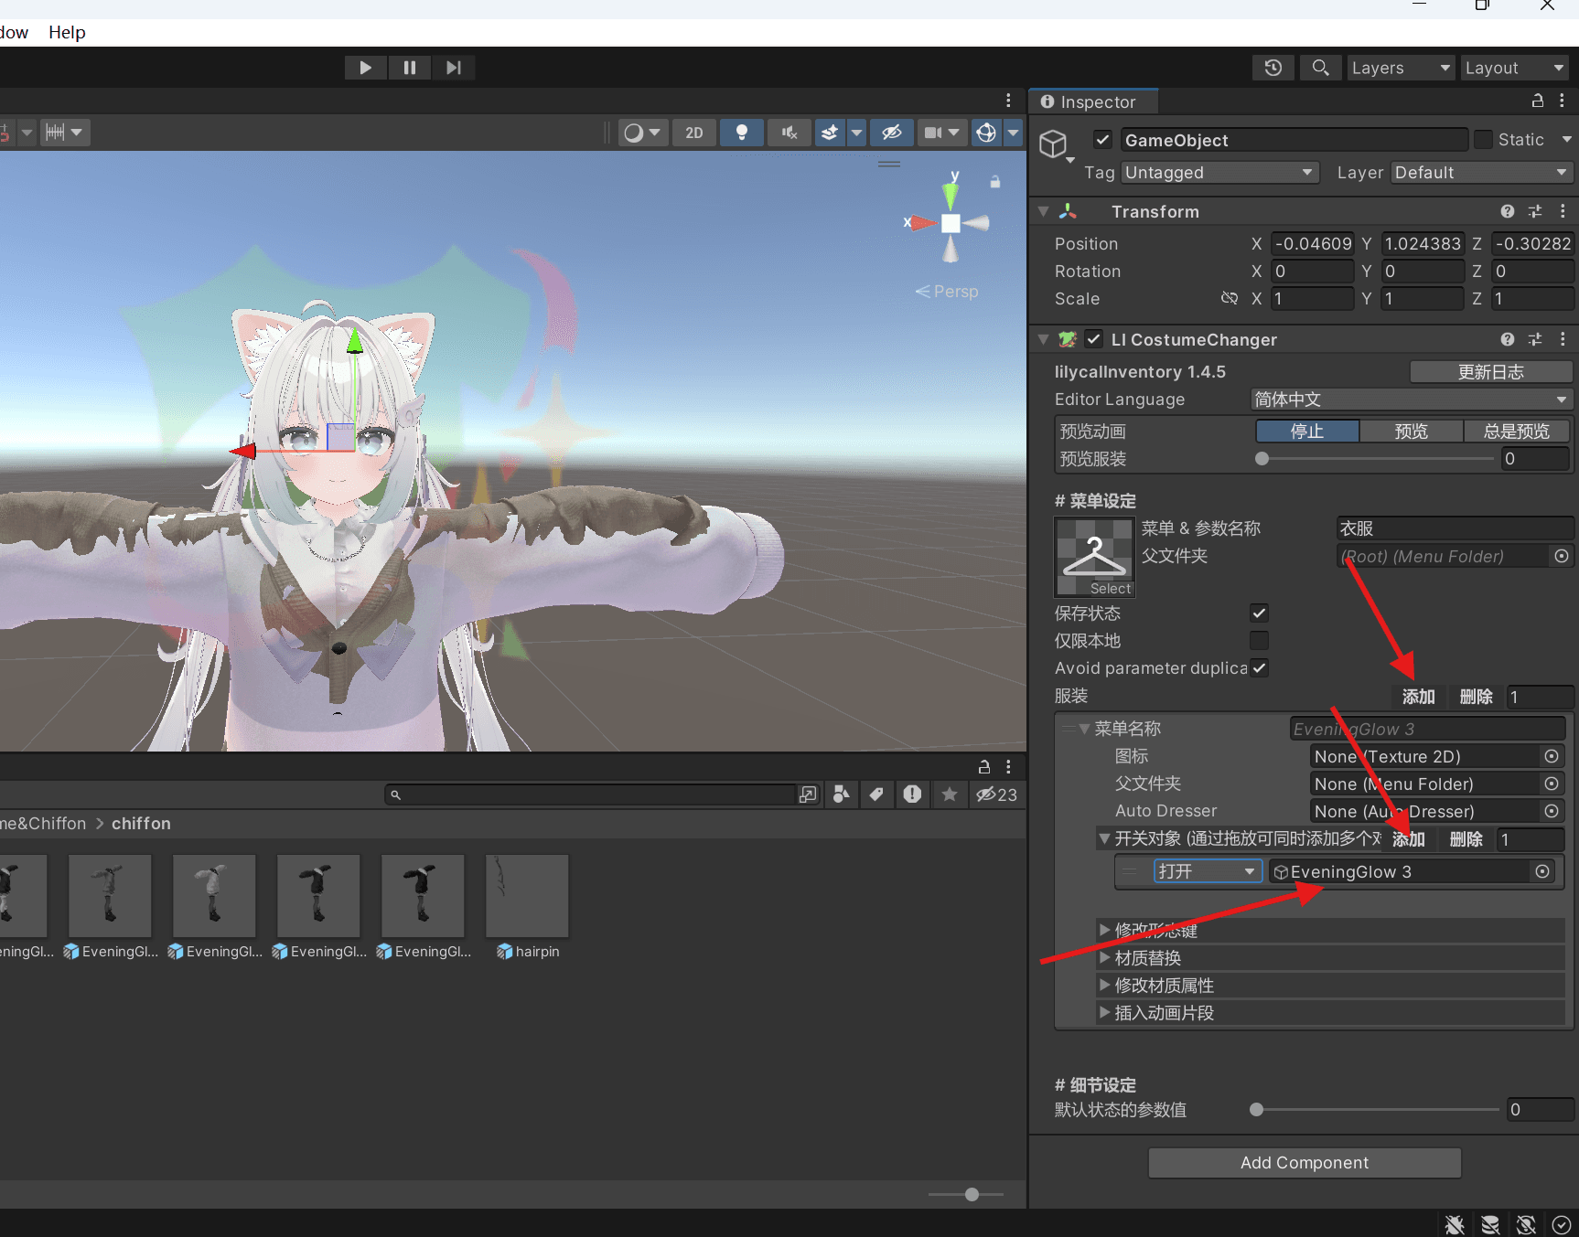Select the Inspector tab
This screenshot has width=1579, height=1237.
coord(1092,101)
